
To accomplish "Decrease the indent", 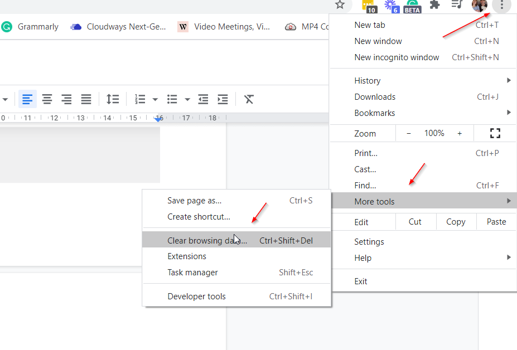I will pyautogui.click(x=203, y=99).
